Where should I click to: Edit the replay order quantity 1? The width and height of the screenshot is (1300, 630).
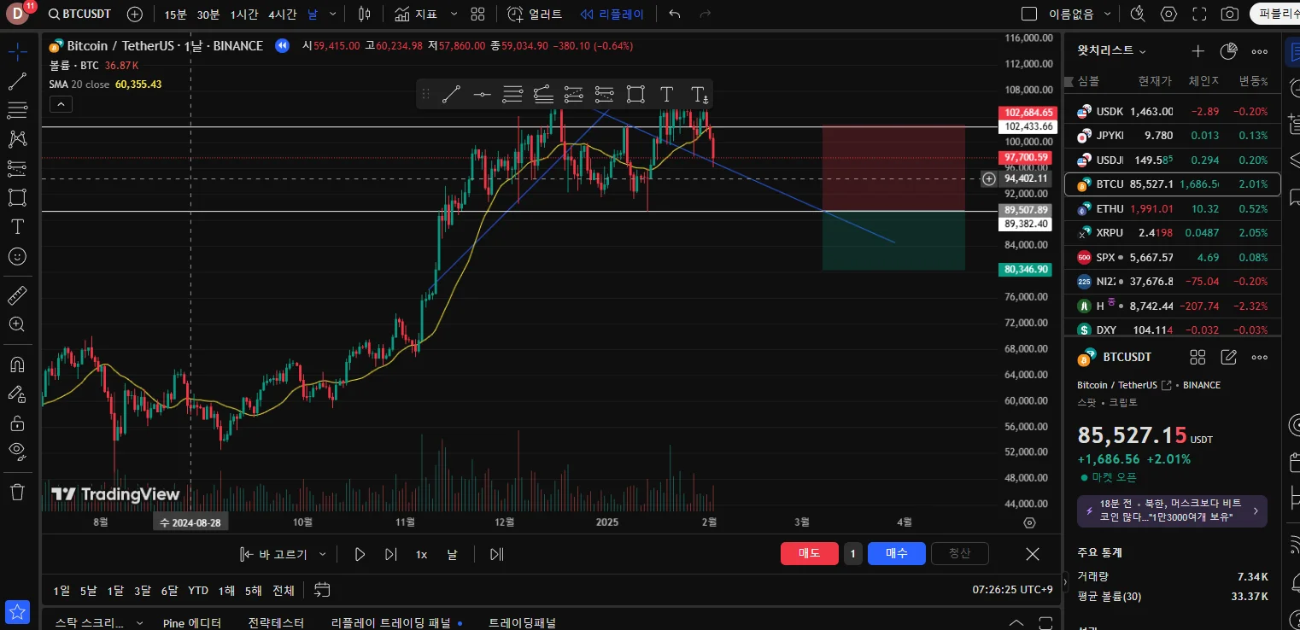pyautogui.click(x=853, y=553)
